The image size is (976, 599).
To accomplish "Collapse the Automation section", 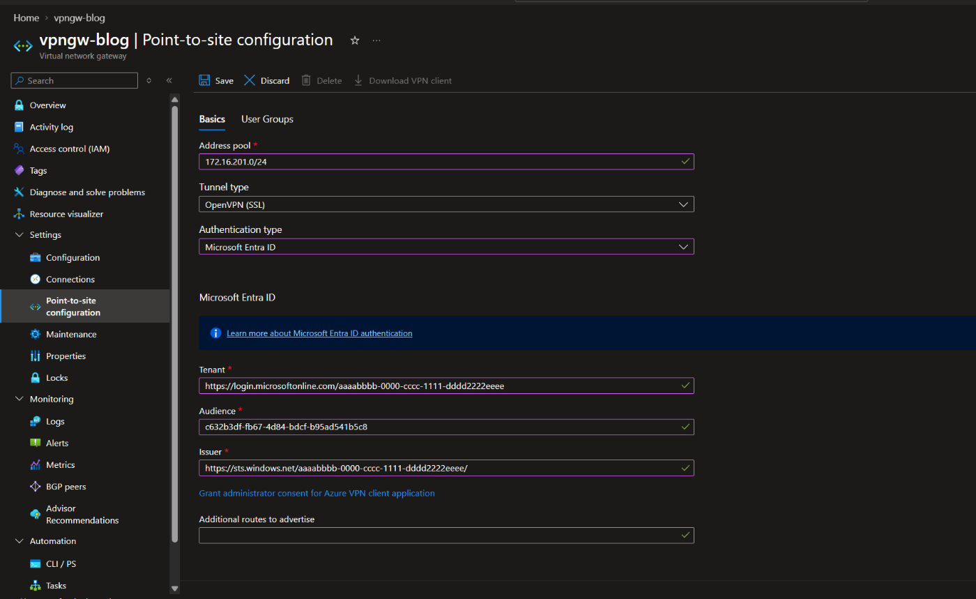I will pyautogui.click(x=19, y=541).
